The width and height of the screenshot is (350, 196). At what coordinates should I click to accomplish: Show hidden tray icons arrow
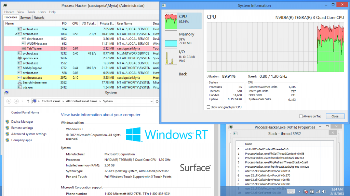click(x=299, y=192)
